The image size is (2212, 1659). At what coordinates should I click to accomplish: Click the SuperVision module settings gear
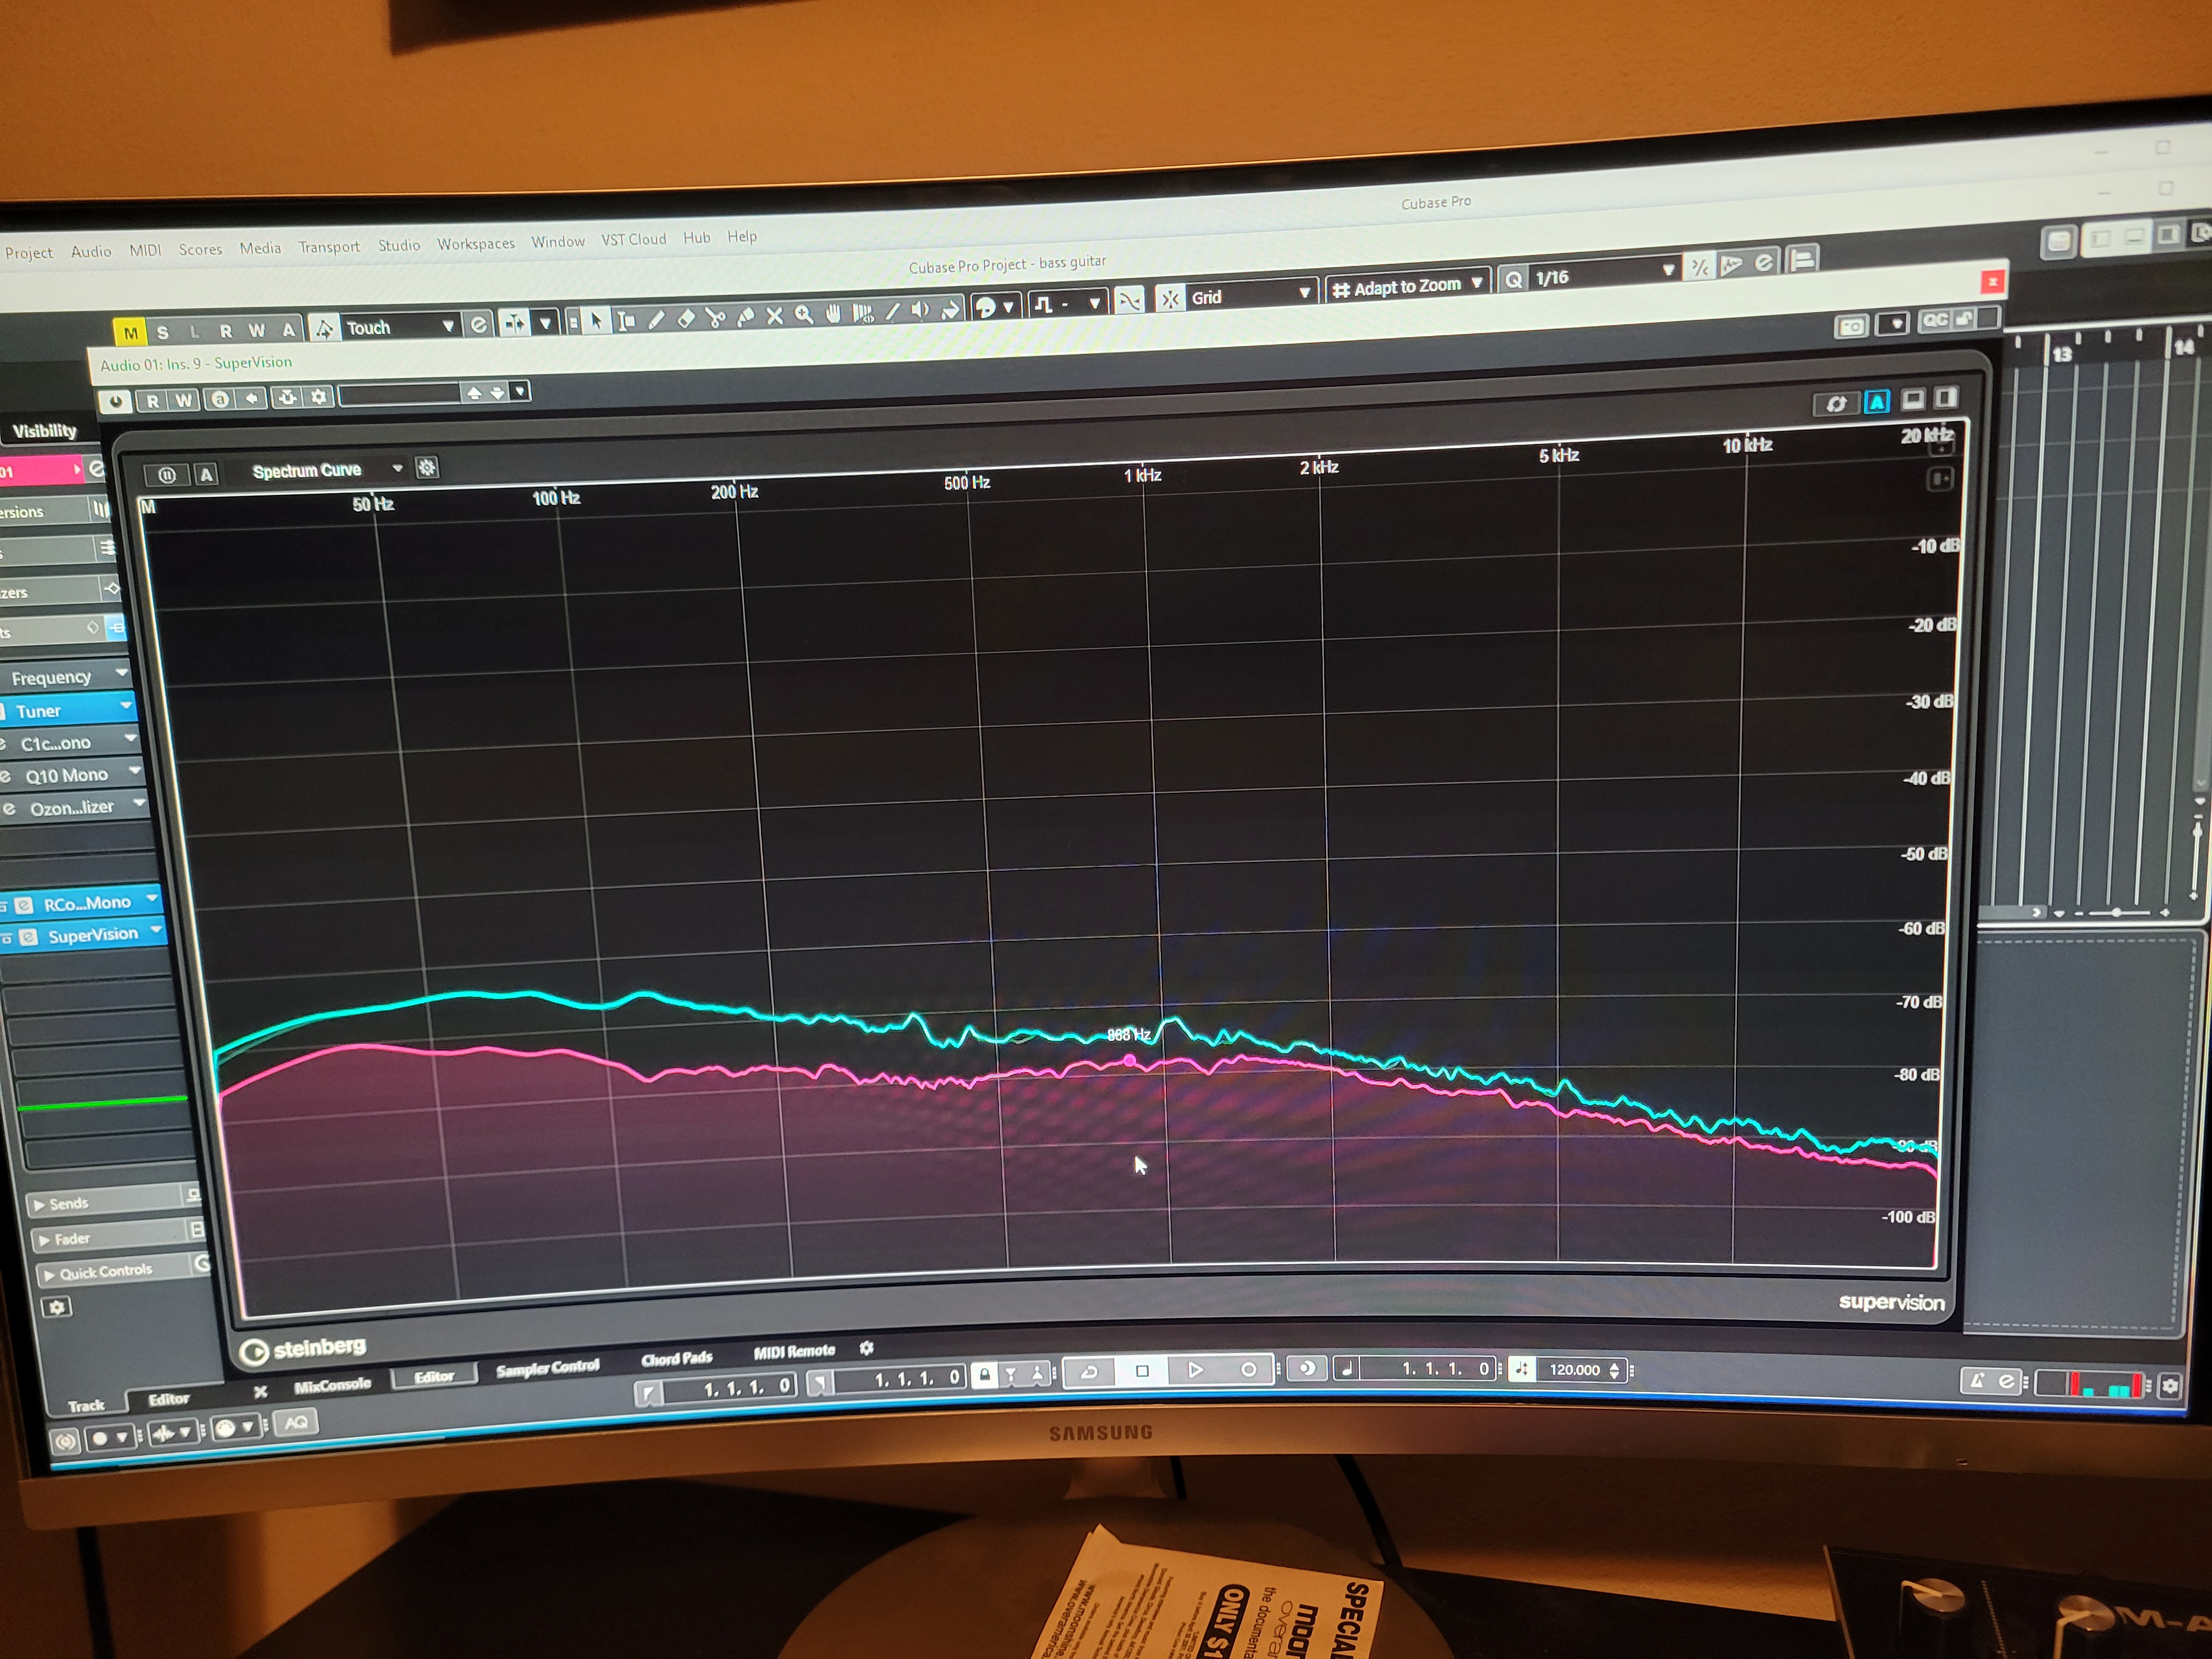pos(427,467)
